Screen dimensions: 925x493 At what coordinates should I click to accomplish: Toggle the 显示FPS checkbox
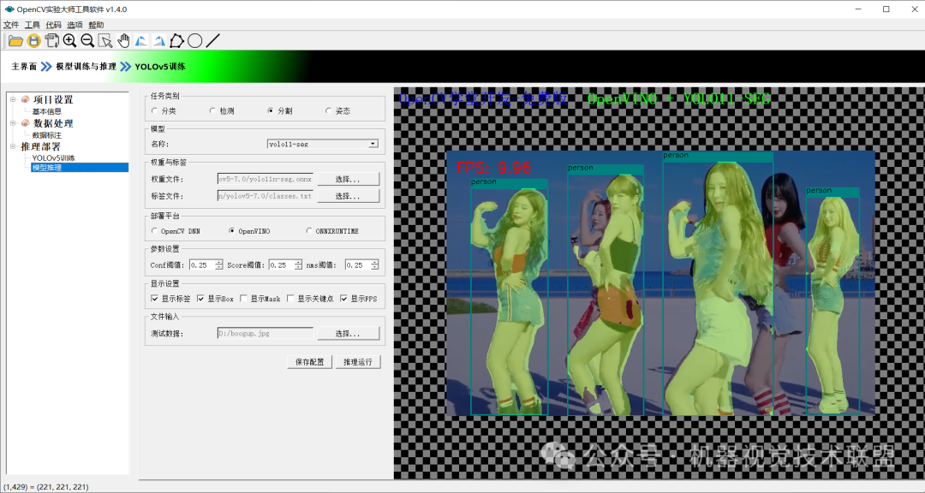pyautogui.click(x=344, y=299)
